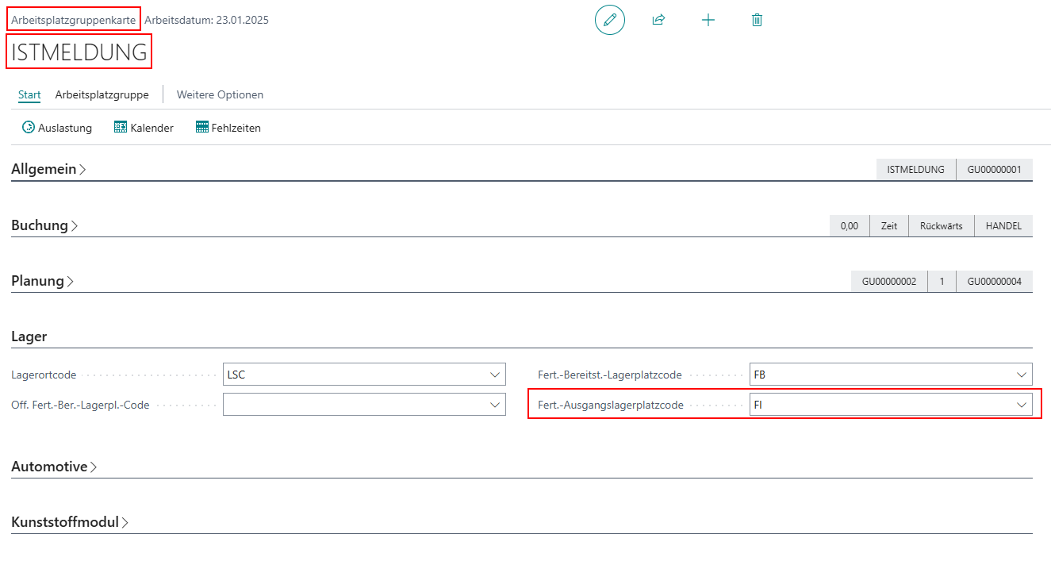Click the plus icon to create new
1051x588 pixels.
[708, 20]
